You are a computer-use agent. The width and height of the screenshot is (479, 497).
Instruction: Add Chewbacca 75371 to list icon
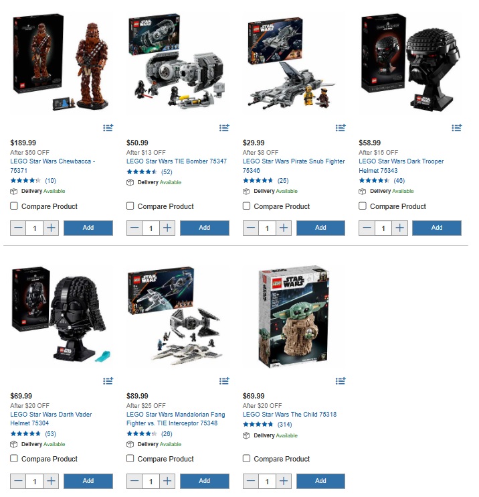click(x=108, y=128)
